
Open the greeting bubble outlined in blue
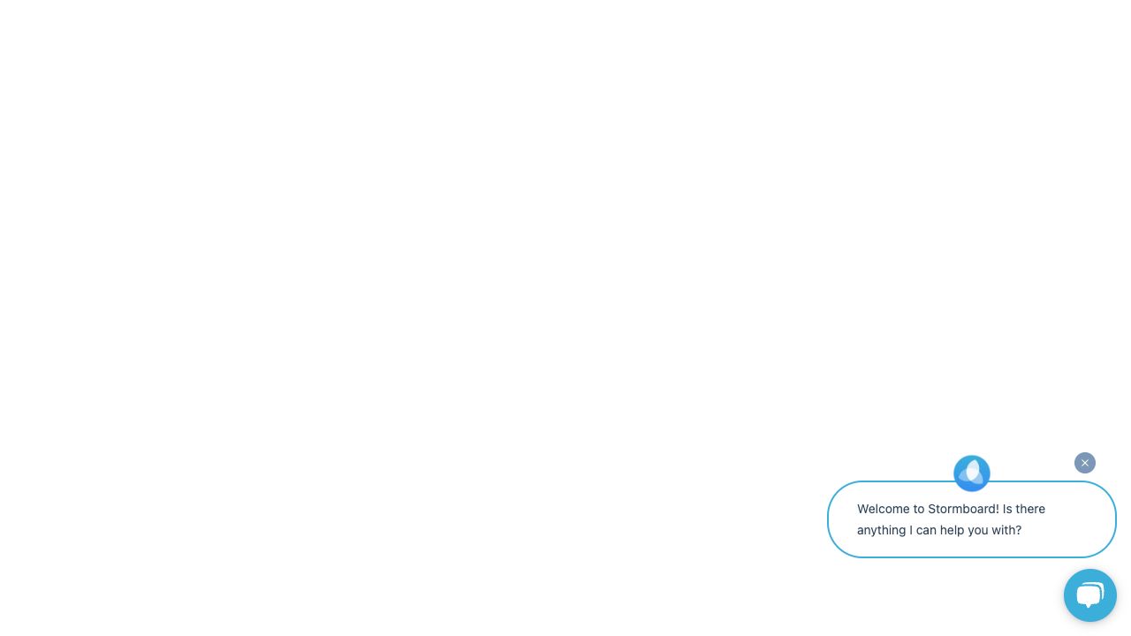pos(971,519)
